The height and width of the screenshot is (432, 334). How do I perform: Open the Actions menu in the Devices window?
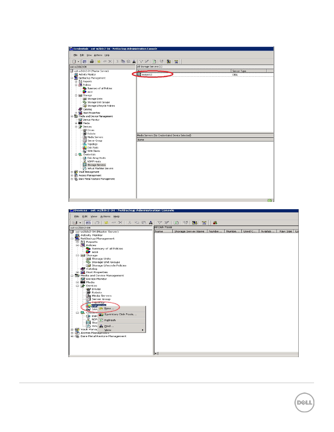coord(105,217)
